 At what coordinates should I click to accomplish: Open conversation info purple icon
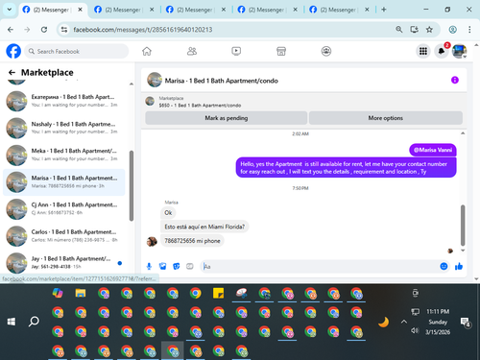pyautogui.click(x=455, y=80)
